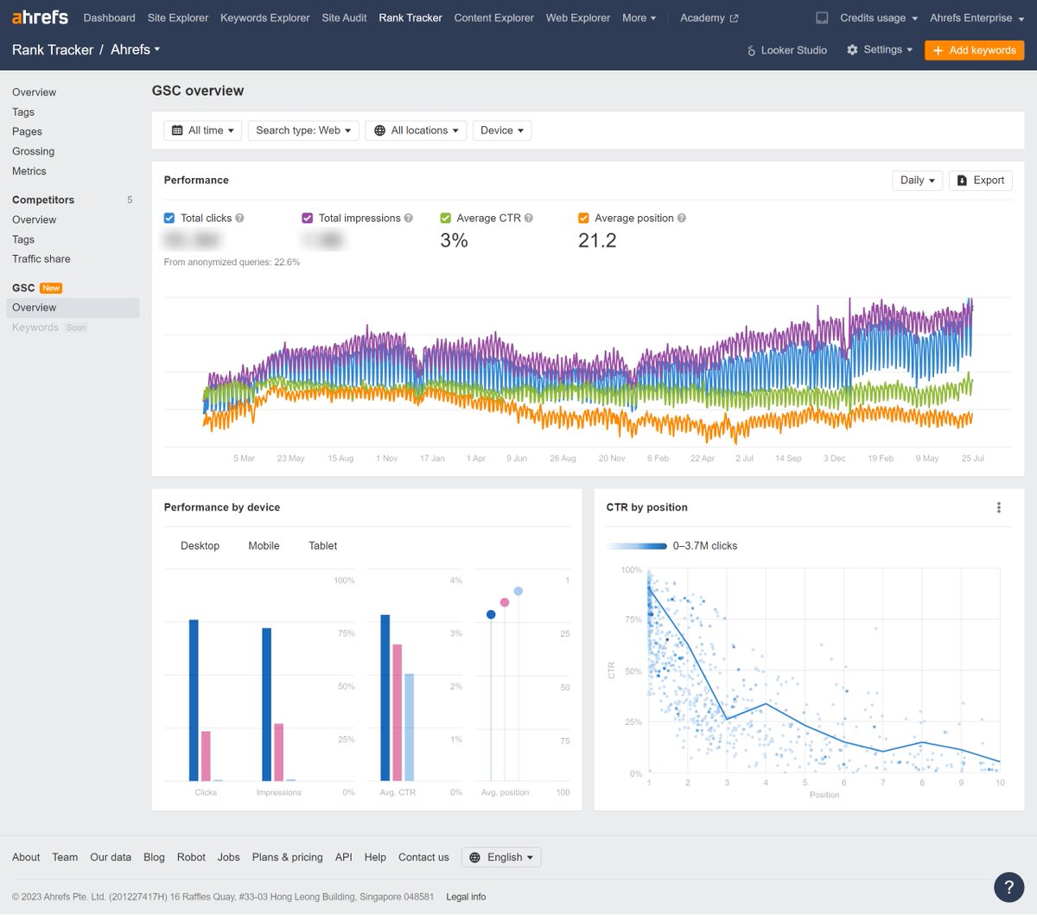Open the All time date dropdown
Image resolution: width=1037 pixels, height=915 pixels.
202,130
